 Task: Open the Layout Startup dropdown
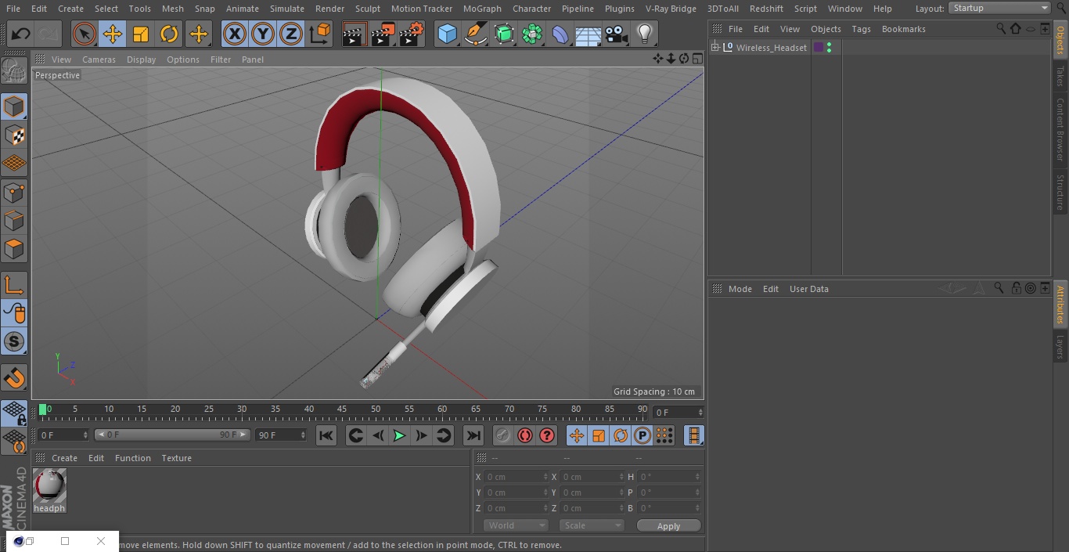click(1000, 8)
